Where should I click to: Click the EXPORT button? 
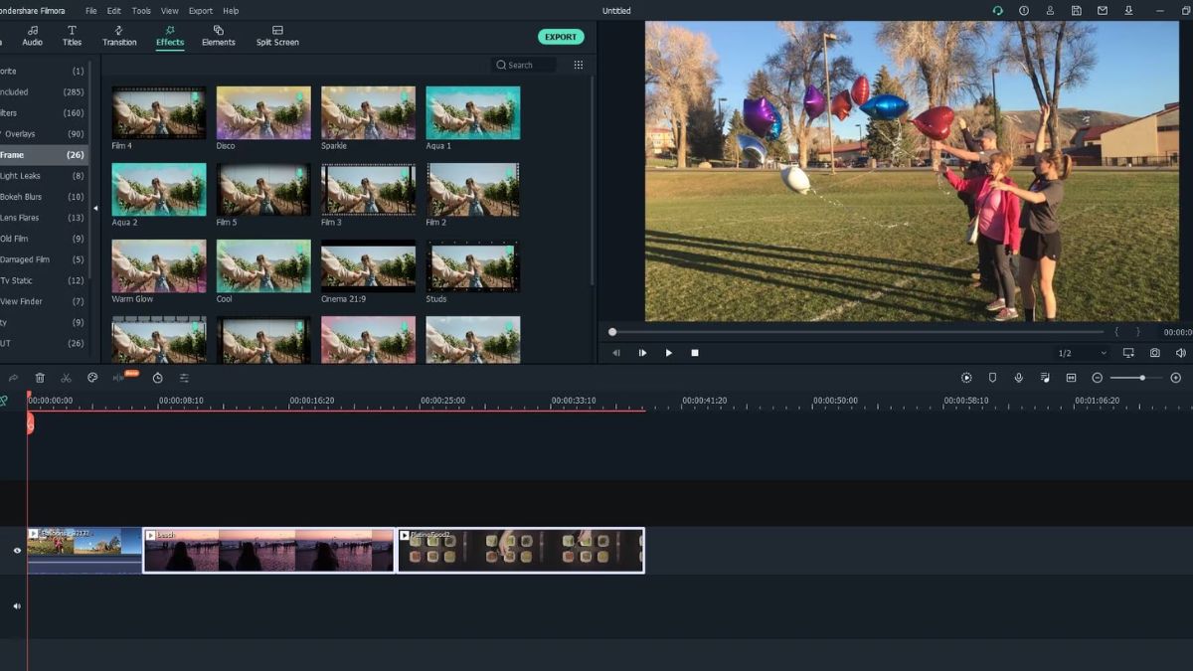tap(560, 36)
